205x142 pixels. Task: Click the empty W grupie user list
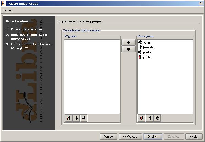coord(92,77)
